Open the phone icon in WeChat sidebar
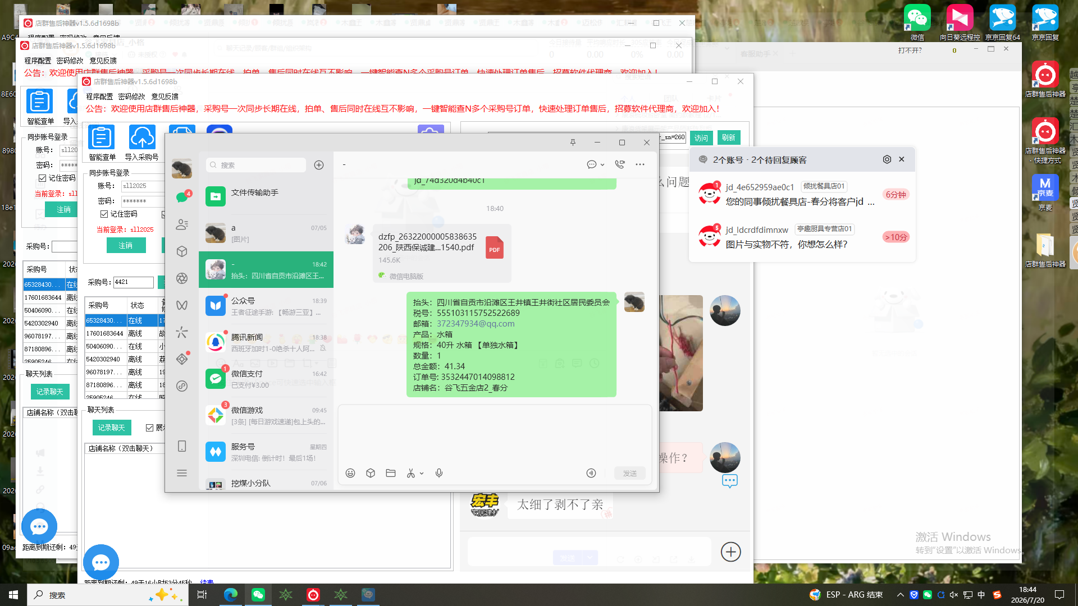Image resolution: width=1078 pixels, height=606 pixels. point(182,446)
